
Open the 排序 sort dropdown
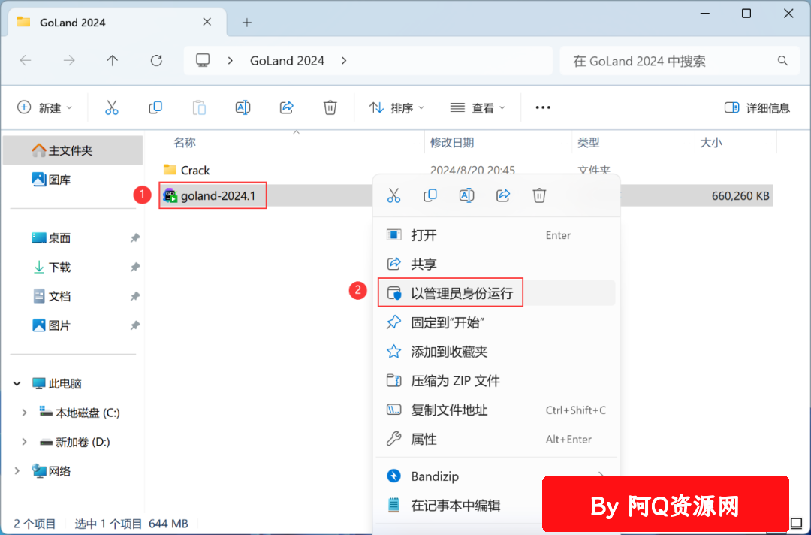click(396, 107)
